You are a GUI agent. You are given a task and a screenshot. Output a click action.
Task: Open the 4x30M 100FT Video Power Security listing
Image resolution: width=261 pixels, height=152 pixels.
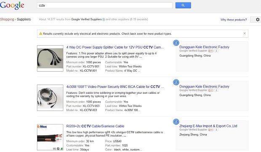click(x=115, y=87)
